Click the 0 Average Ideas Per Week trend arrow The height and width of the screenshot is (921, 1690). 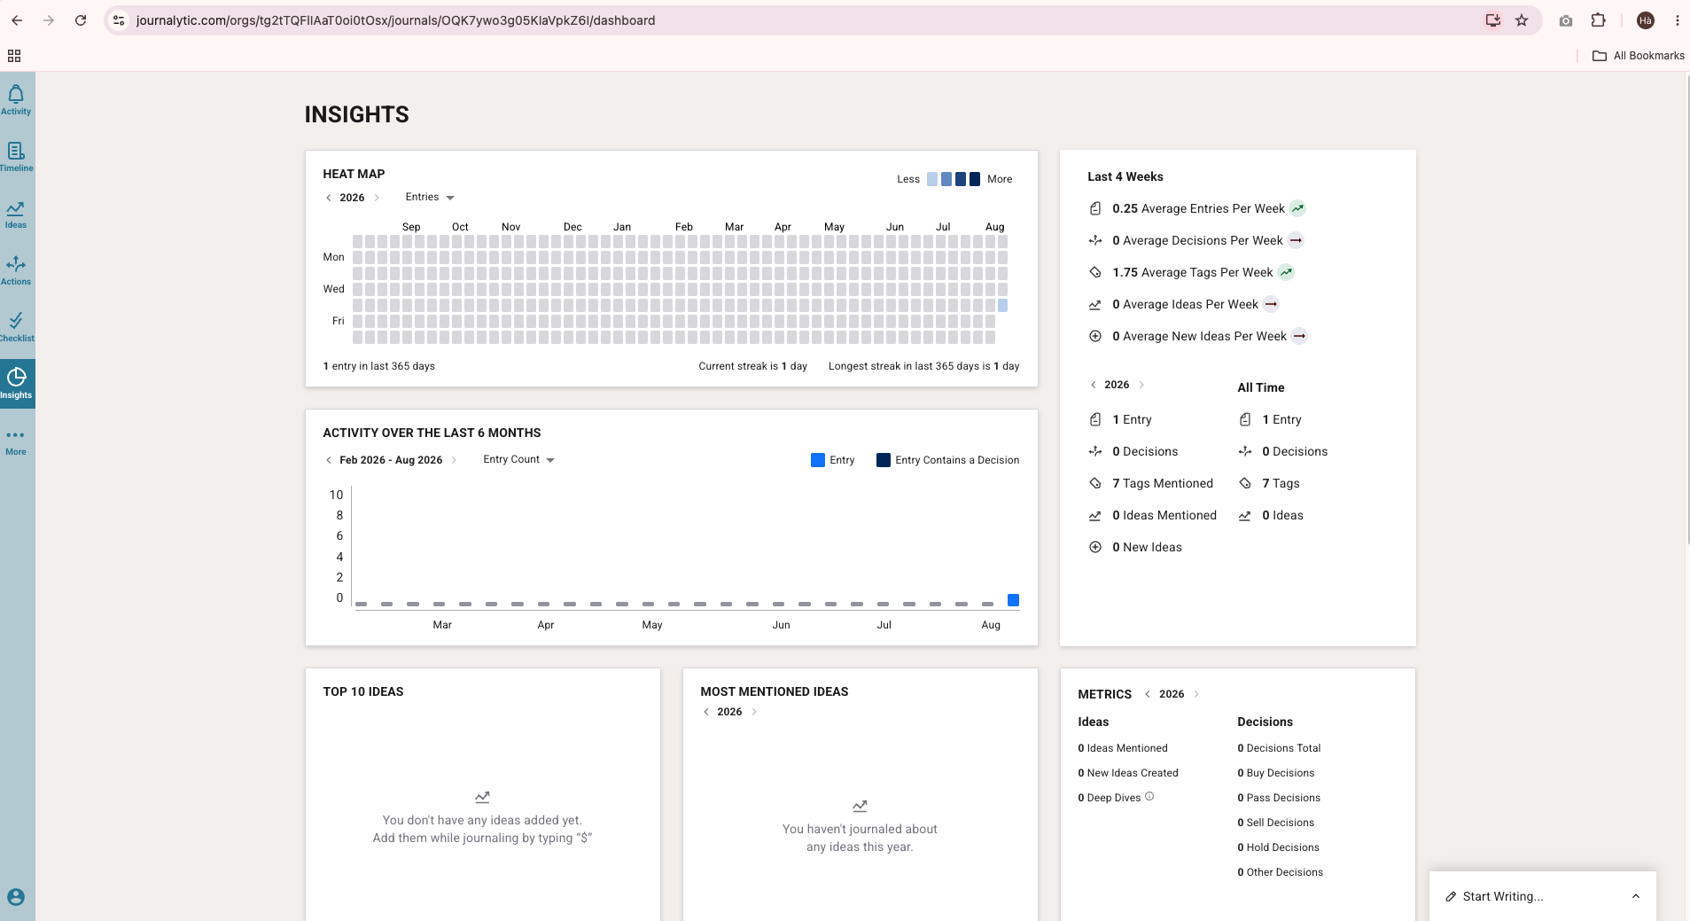[1271, 304]
